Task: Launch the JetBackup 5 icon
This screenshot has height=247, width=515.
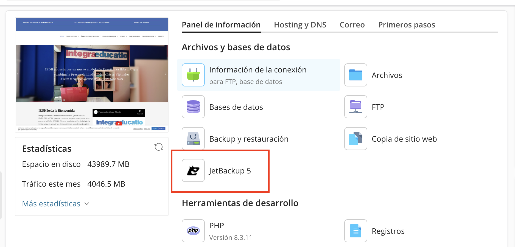Action: [193, 170]
